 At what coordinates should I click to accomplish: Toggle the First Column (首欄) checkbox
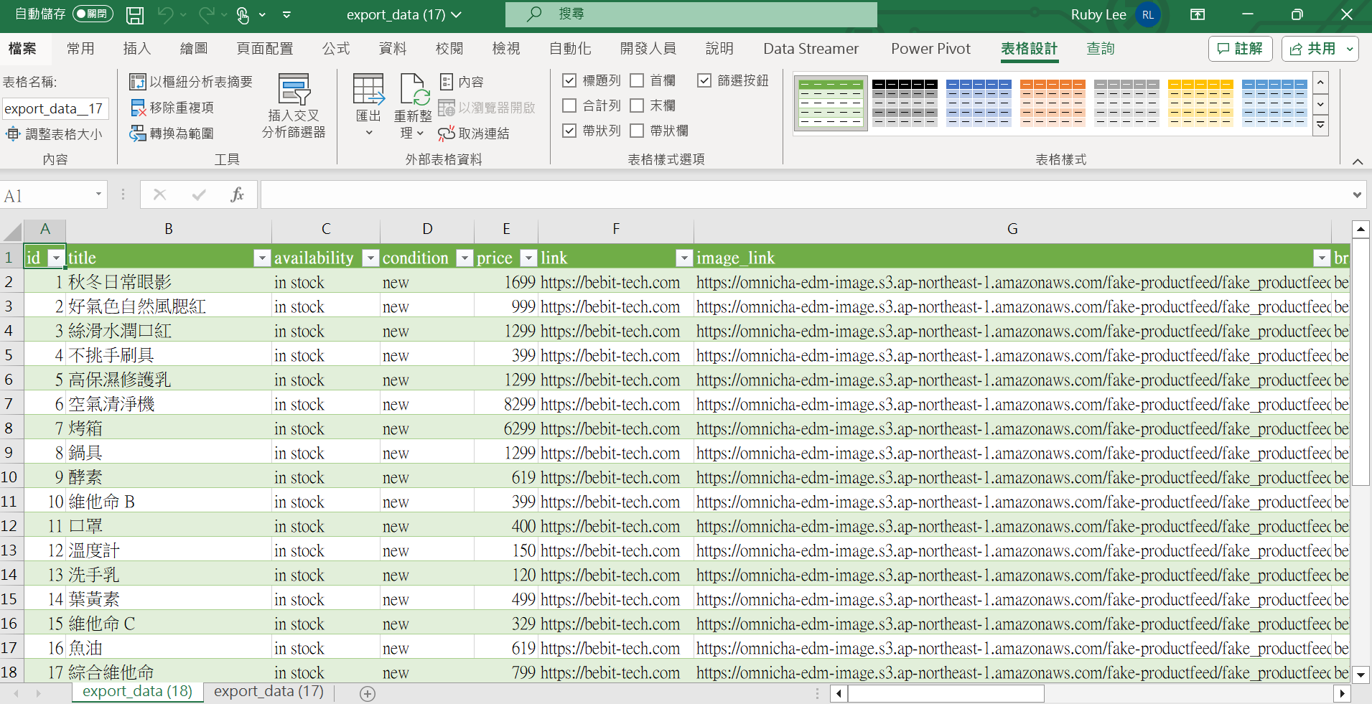tap(637, 80)
